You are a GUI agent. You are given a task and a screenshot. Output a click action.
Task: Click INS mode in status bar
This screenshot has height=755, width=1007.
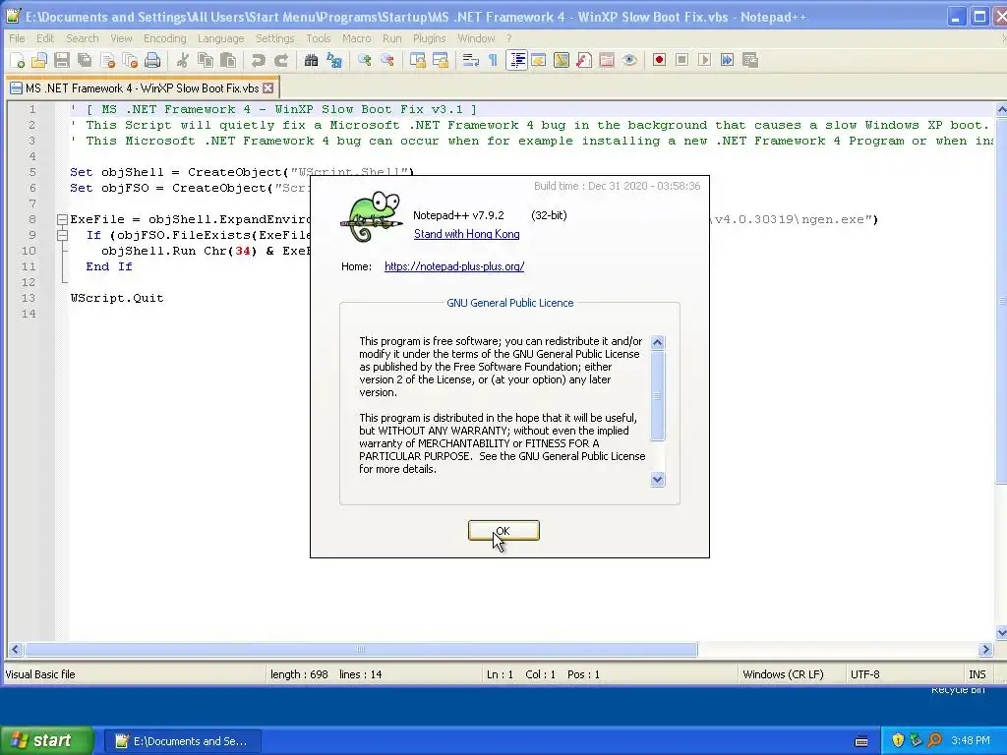(977, 674)
